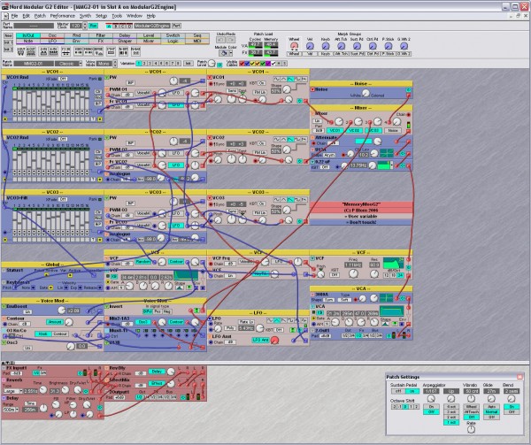Click the Undo button icon

(x=220, y=40)
